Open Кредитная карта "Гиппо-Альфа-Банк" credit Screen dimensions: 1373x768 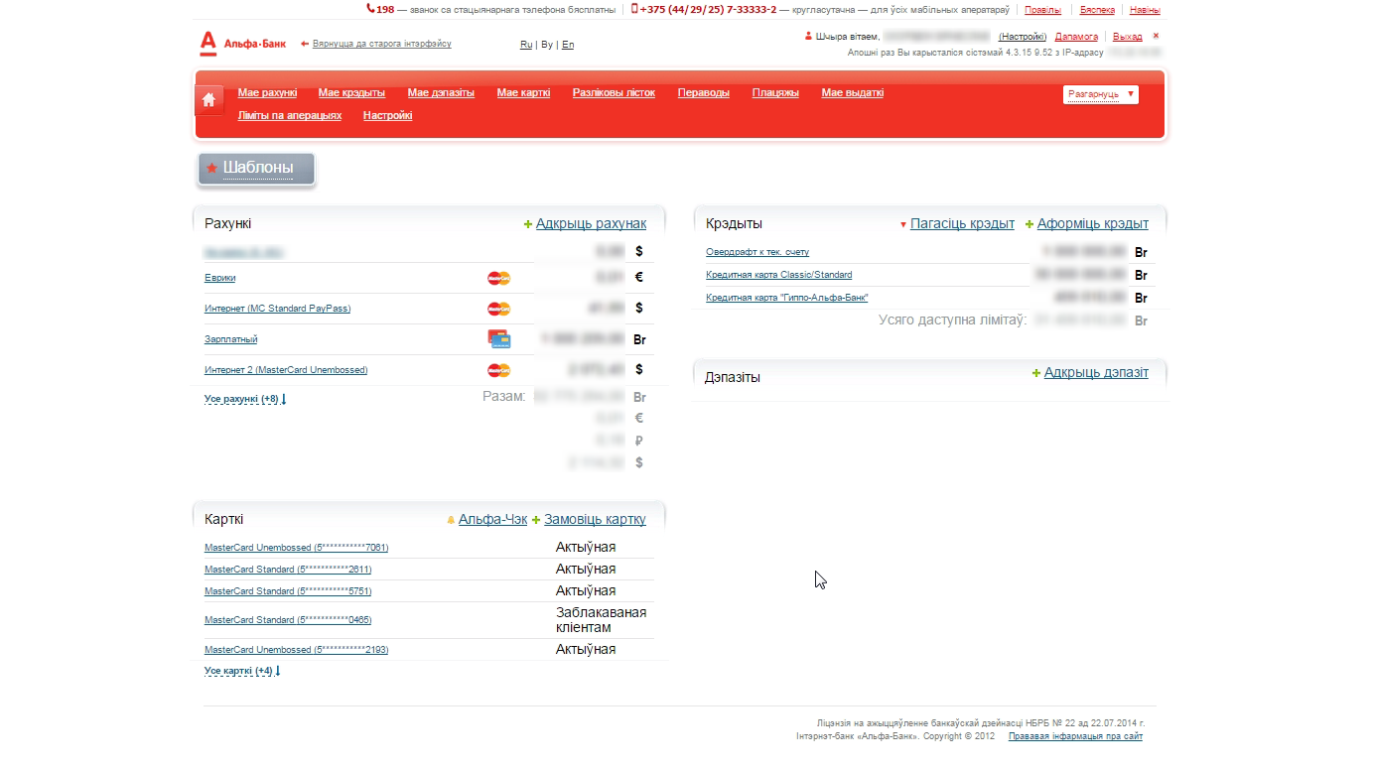coord(787,298)
